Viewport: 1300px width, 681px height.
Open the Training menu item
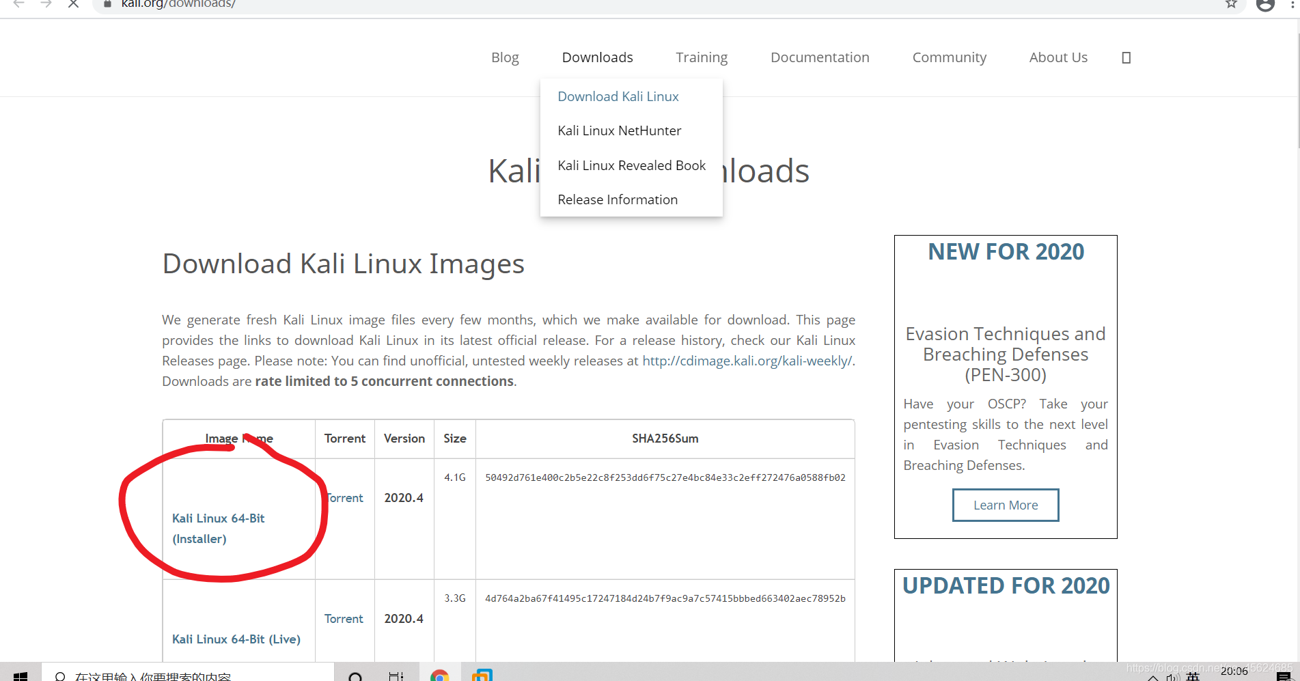coord(701,57)
